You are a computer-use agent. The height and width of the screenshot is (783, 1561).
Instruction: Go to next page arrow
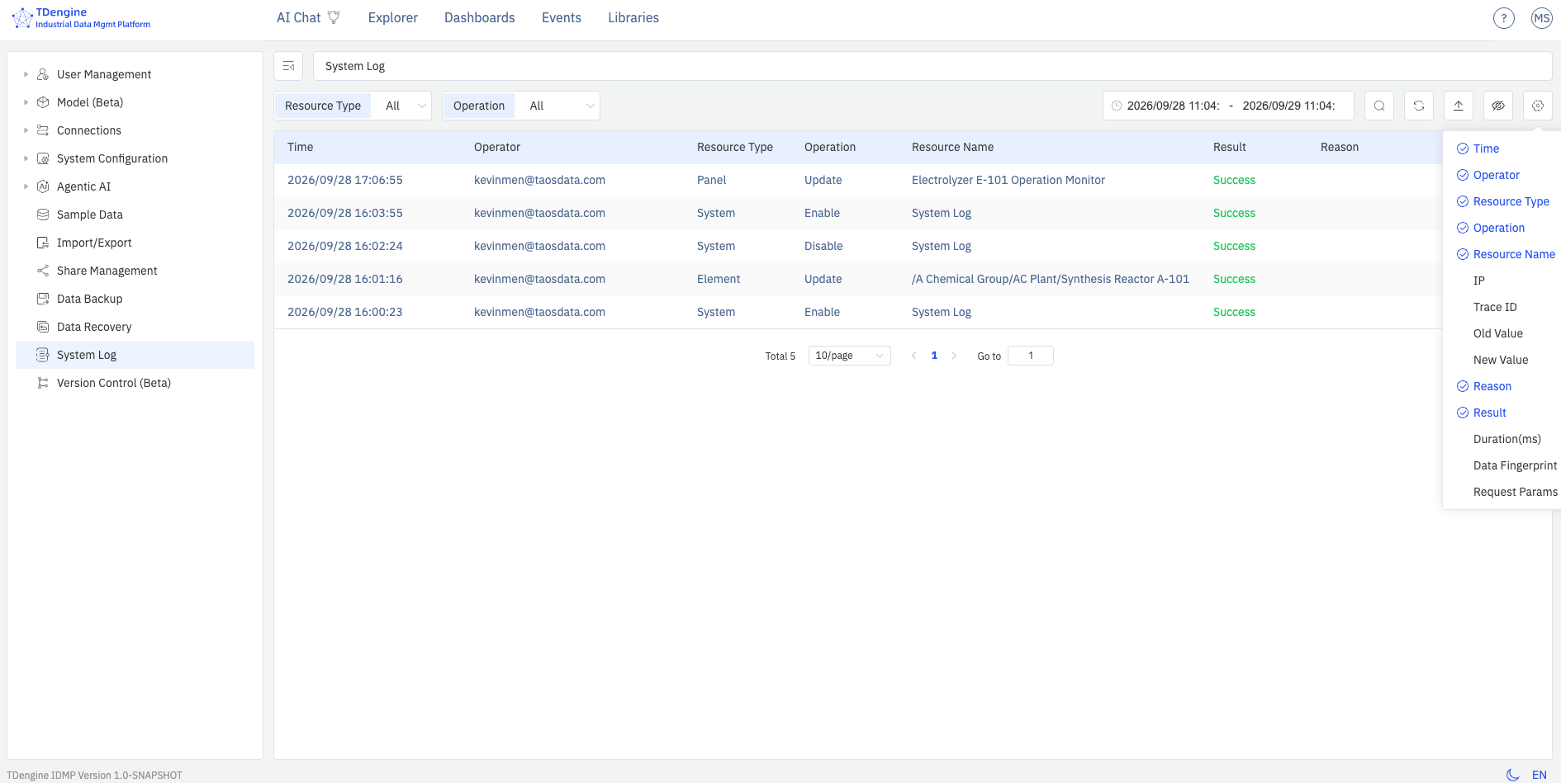[954, 356]
